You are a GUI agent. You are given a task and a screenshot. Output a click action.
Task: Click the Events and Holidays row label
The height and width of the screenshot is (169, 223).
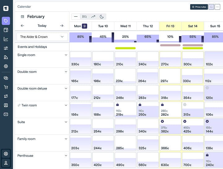pos(32,47)
